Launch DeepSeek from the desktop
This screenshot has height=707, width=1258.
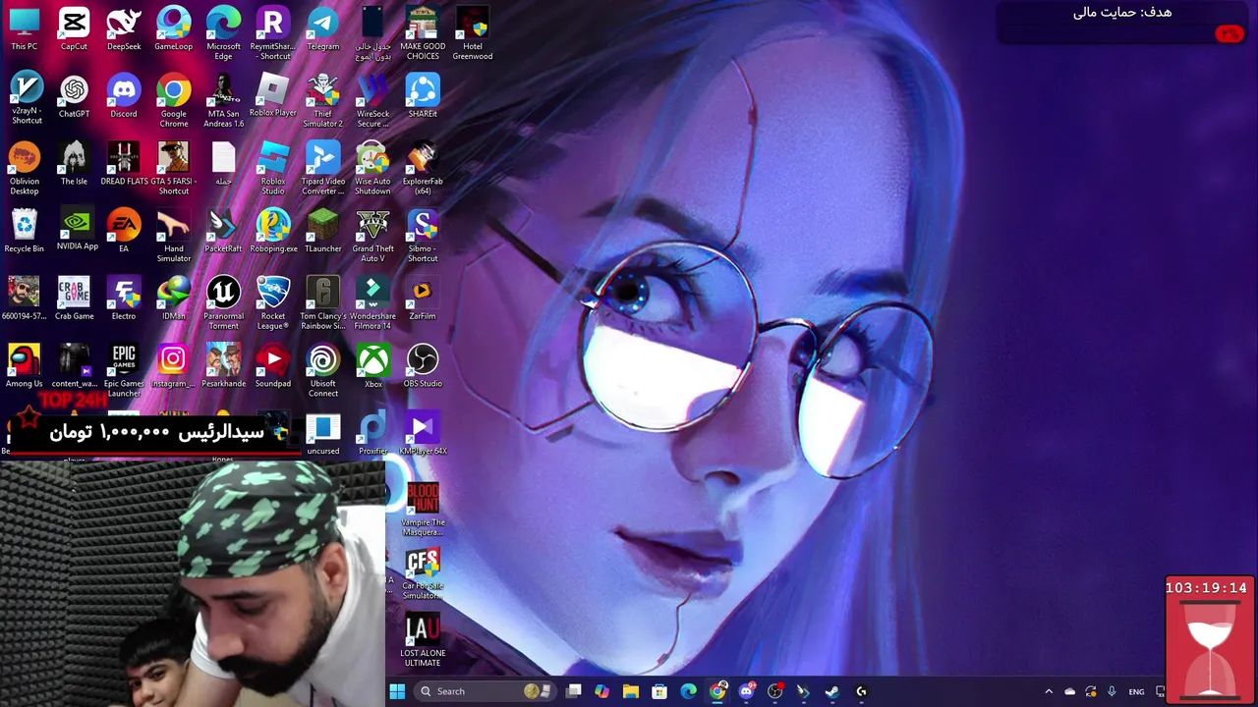point(124,28)
